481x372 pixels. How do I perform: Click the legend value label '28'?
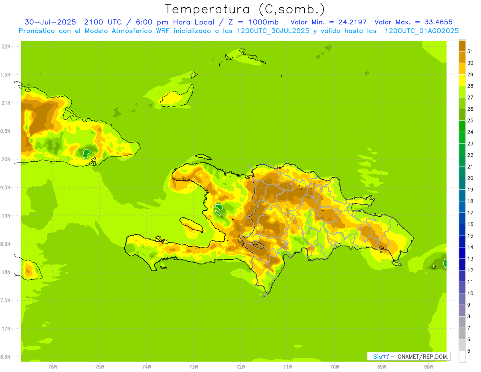coord(470,86)
